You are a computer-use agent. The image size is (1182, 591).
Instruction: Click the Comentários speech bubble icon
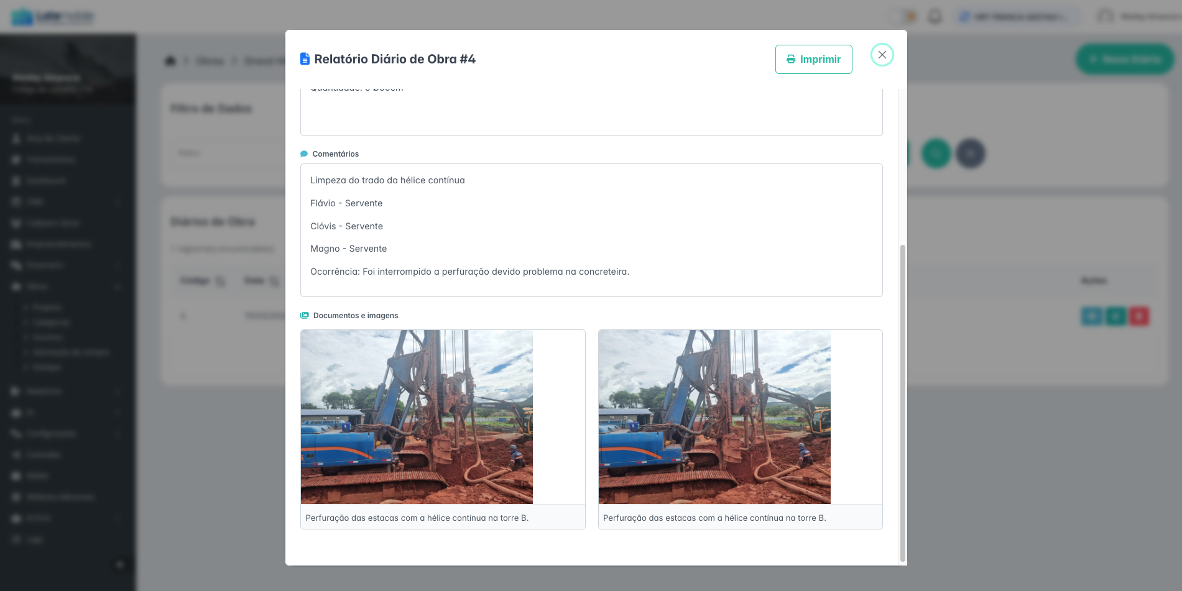(304, 154)
